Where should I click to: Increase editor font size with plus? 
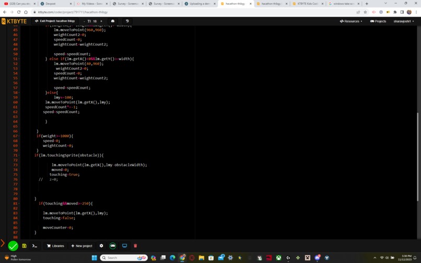[x=101, y=21]
